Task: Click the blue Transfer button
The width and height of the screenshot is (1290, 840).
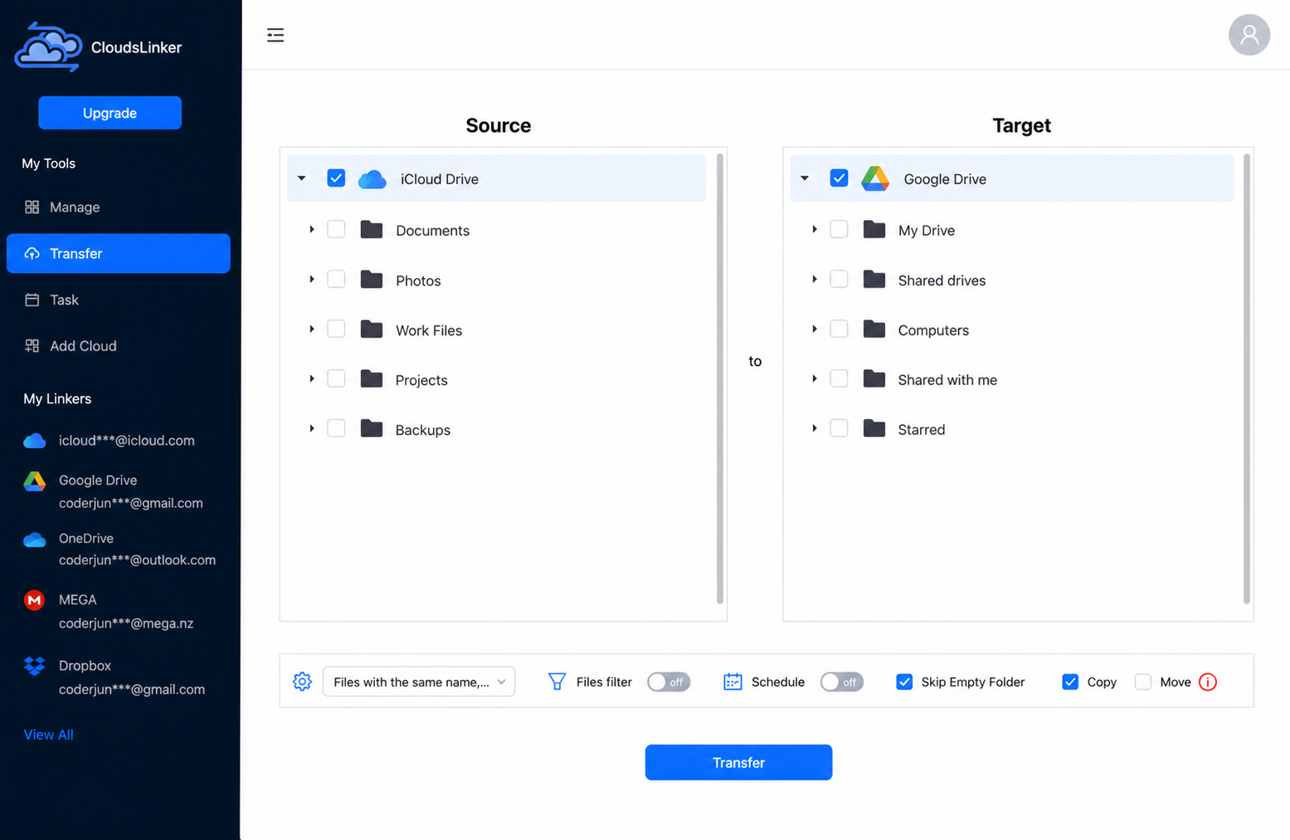Action: pyautogui.click(x=738, y=762)
